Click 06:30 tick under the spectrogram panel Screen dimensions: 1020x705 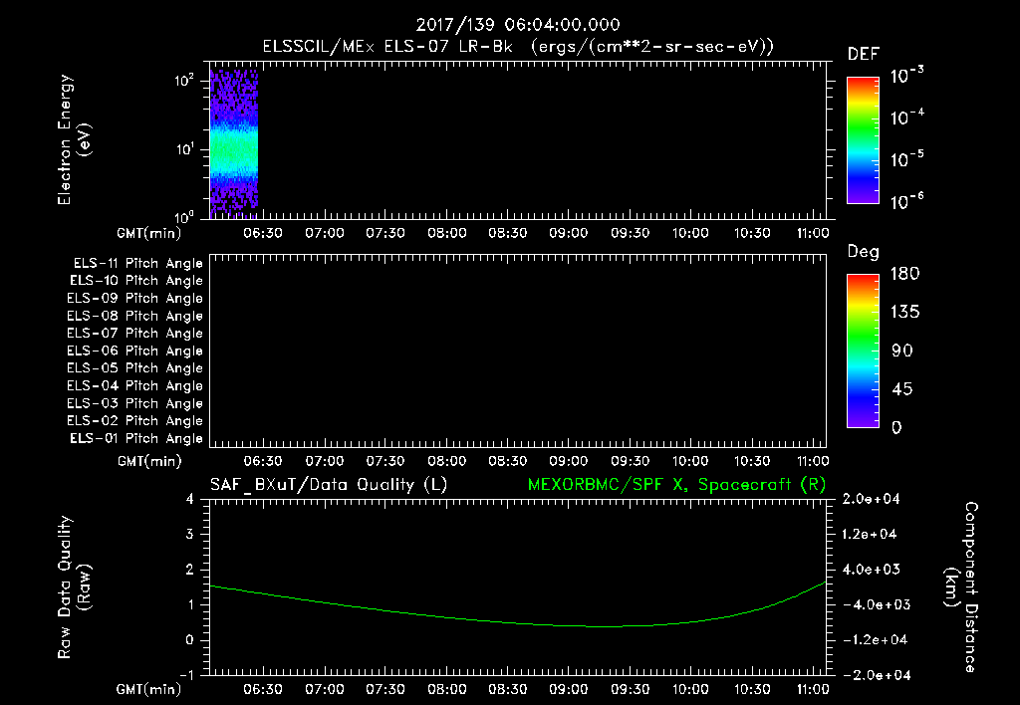pyautogui.click(x=263, y=233)
